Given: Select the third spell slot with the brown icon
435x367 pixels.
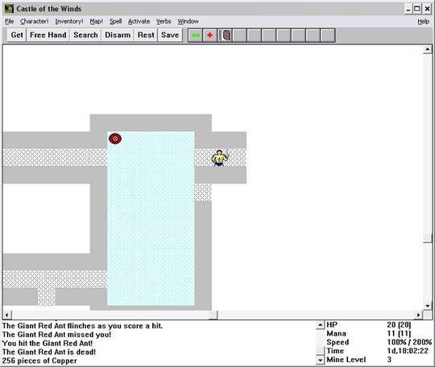Looking at the screenshot, I should (x=225, y=35).
